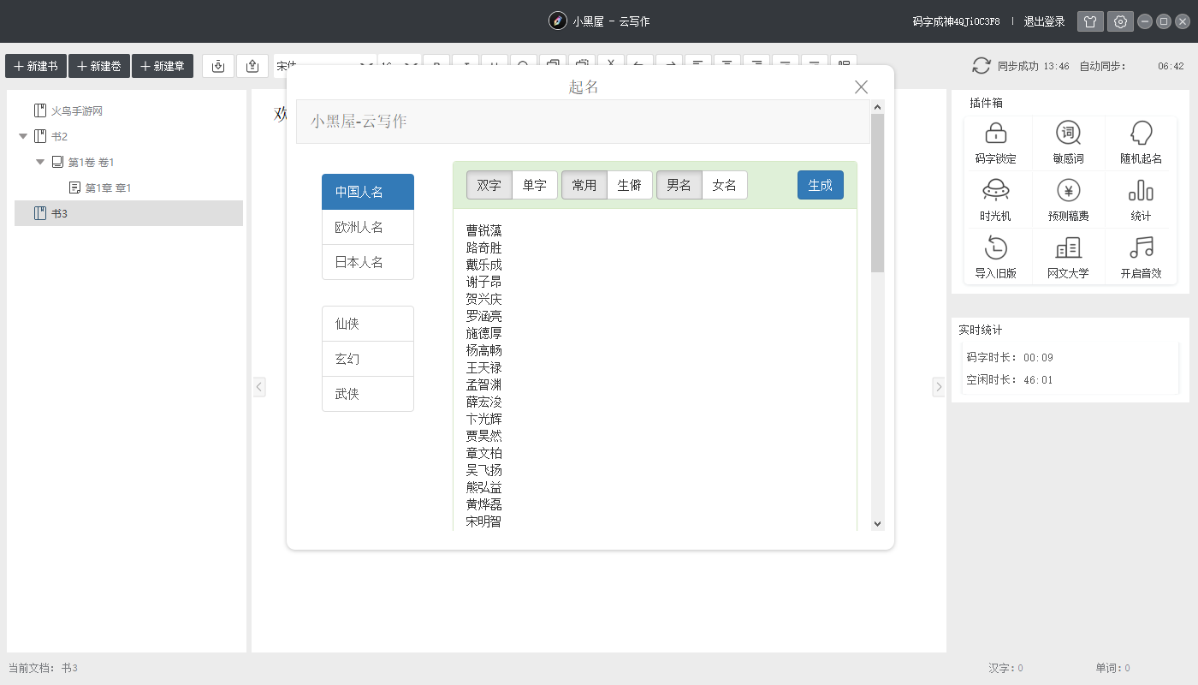This screenshot has height=685, width=1198.
Task: Select 双字 two-character name option
Action: (x=489, y=185)
